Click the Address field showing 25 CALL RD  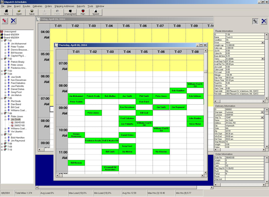(244, 123)
